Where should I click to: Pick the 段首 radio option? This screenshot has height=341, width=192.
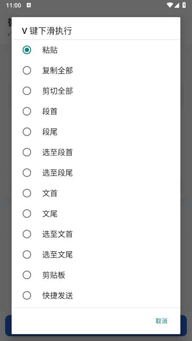(96, 111)
